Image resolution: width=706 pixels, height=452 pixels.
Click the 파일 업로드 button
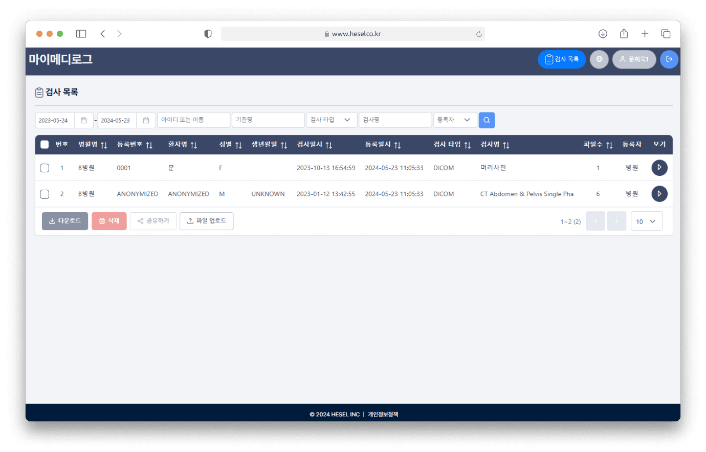207,221
